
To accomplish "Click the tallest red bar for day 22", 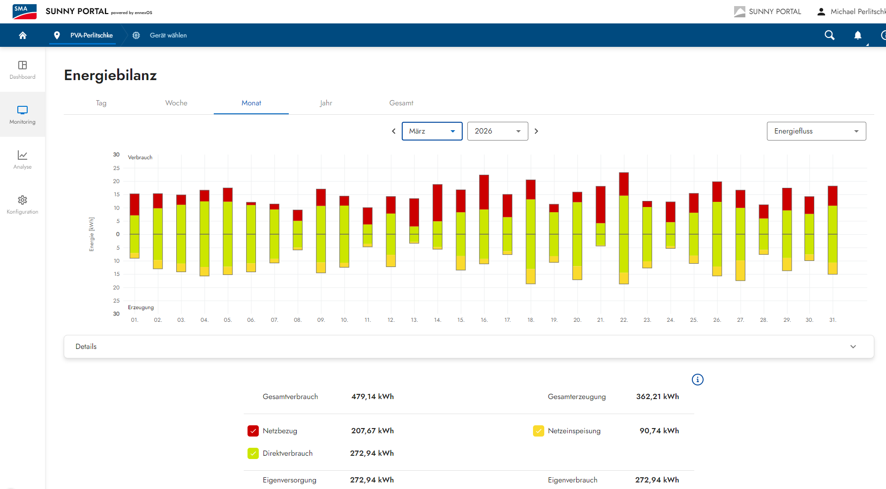I will [x=623, y=184].
